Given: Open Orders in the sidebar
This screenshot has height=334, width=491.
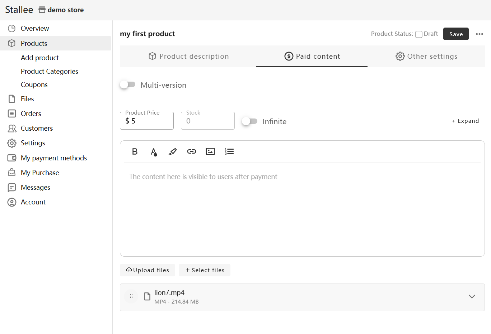Looking at the screenshot, I should 31,113.
